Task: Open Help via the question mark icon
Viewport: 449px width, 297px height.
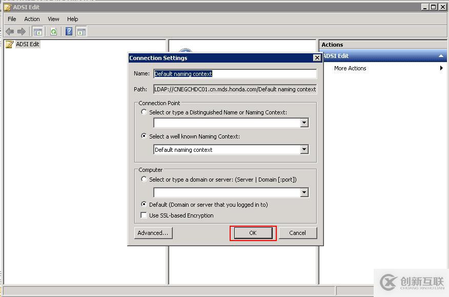Action: [x=69, y=32]
